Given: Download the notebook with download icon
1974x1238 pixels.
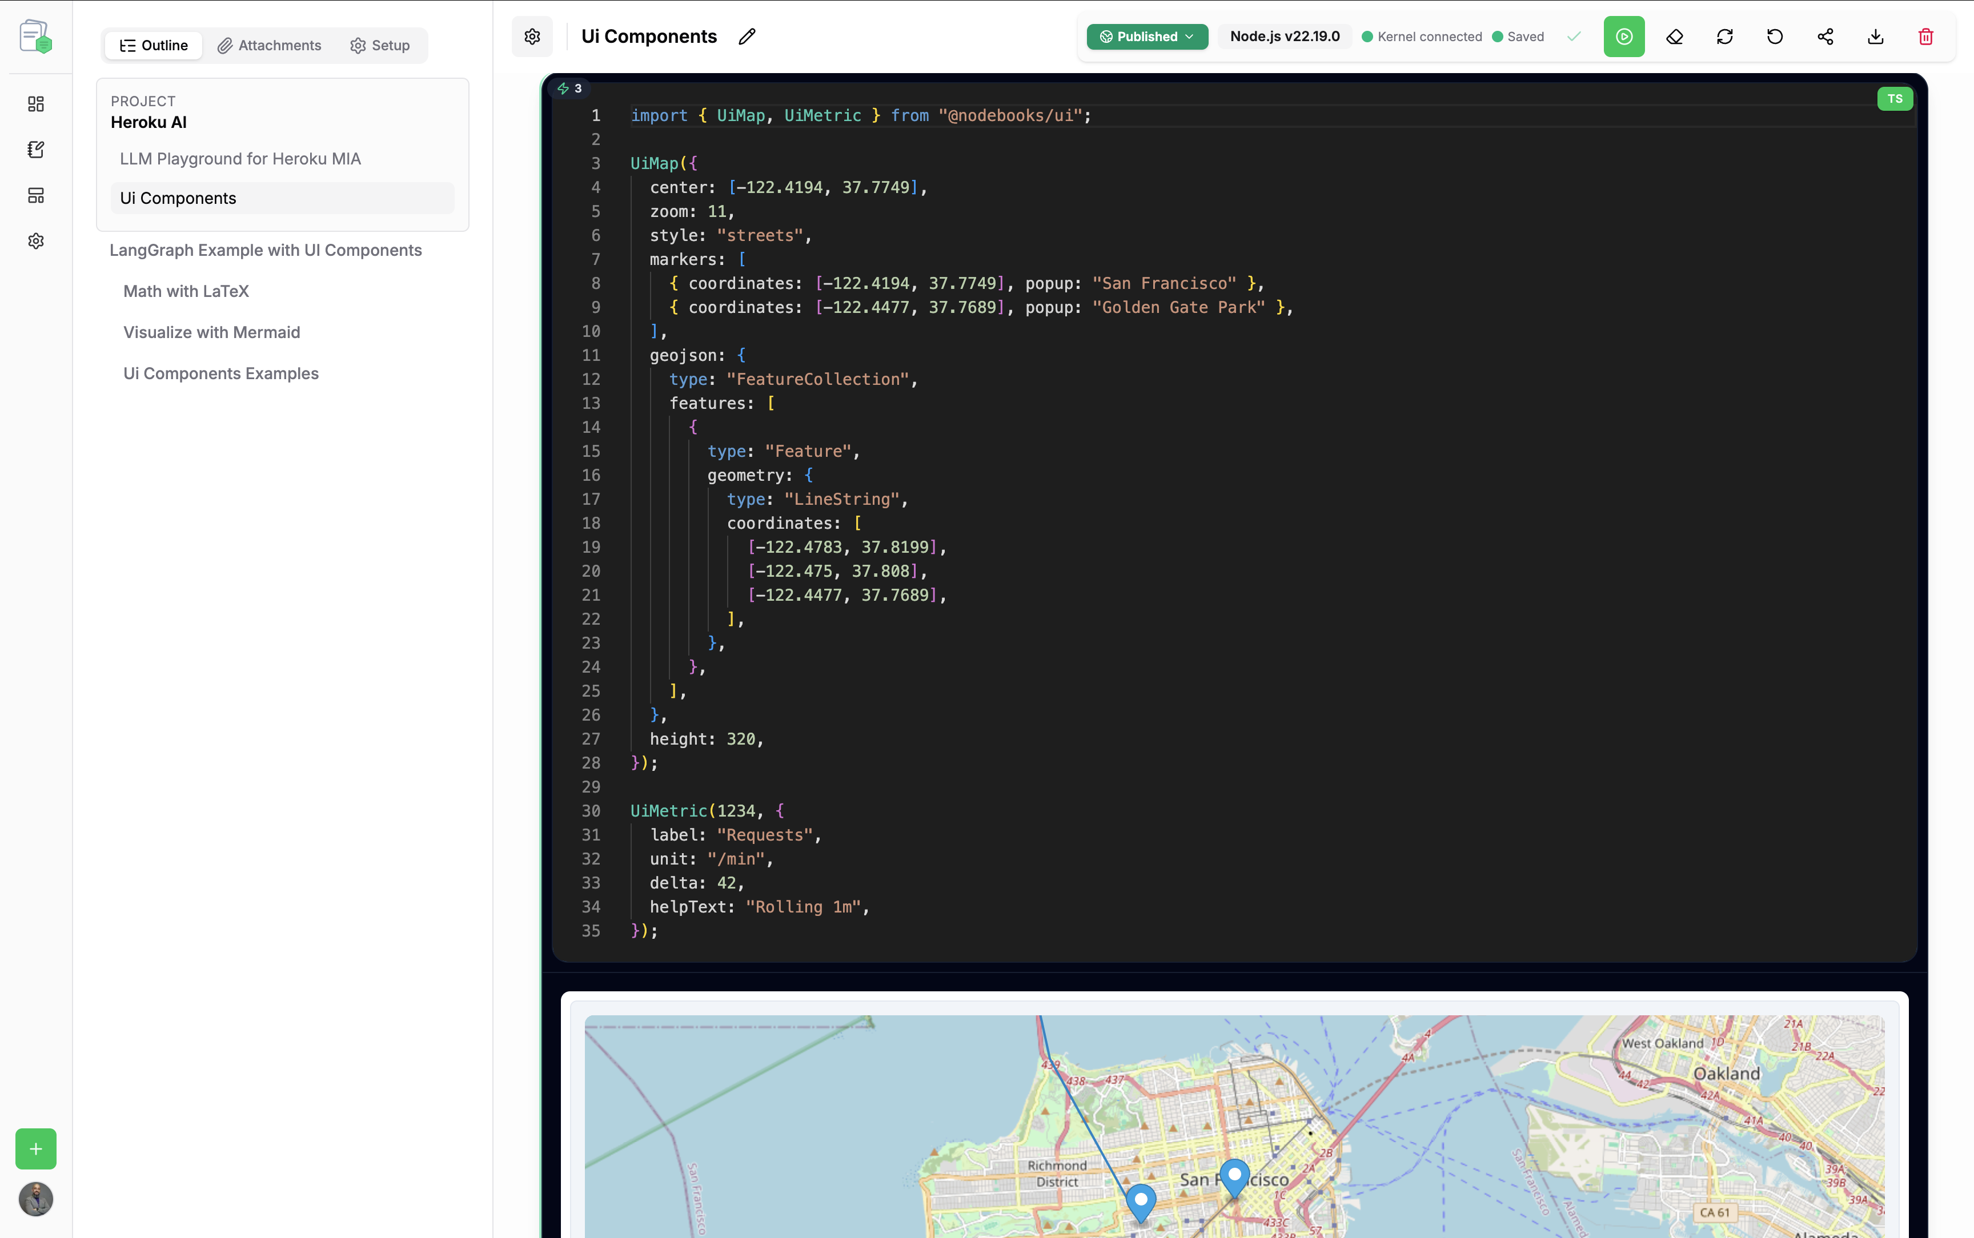Looking at the screenshot, I should pos(1874,36).
